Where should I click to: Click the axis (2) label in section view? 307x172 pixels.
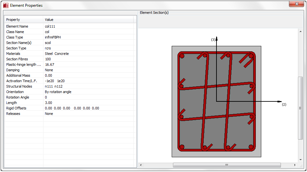(284, 105)
